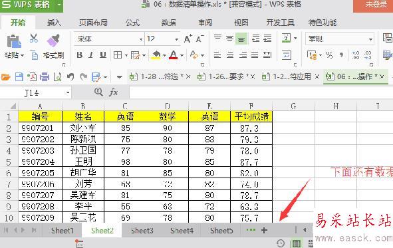
Task: Click the formula bar input
Action: 261,92
